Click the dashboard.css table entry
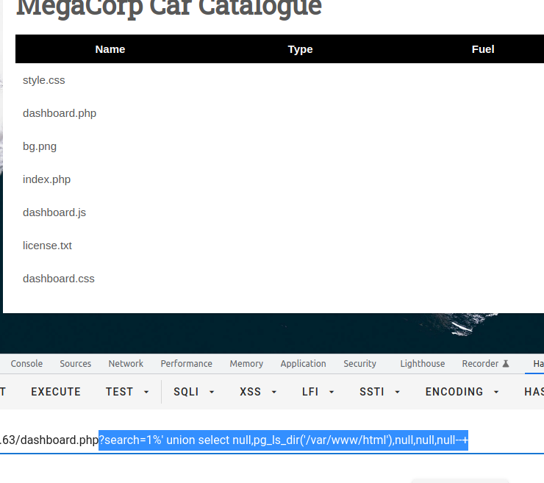Image resolution: width=544 pixels, height=483 pixels. click(x=59, y=279)
